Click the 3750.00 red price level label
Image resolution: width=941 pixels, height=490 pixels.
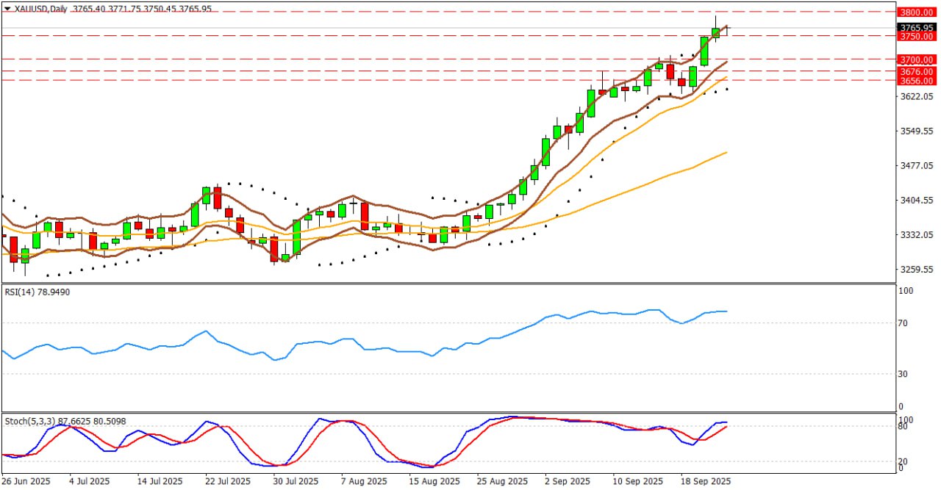(916, 36)
